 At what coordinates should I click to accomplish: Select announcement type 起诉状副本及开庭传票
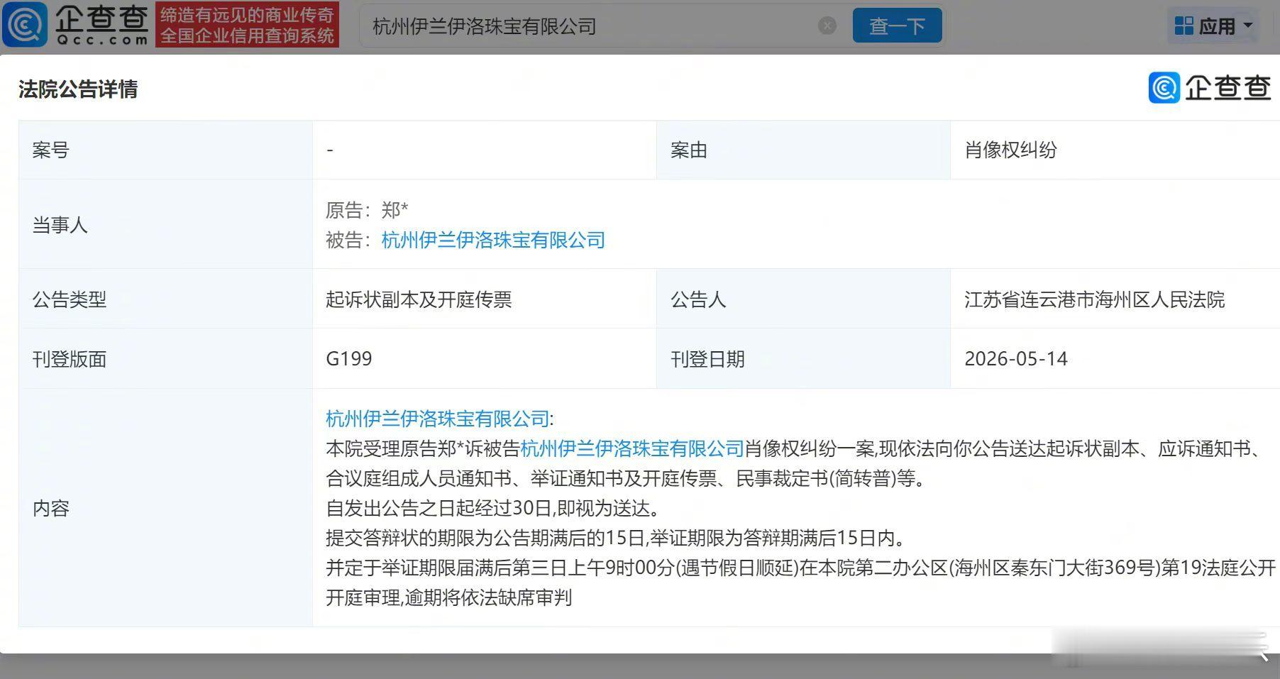(x=419, y=299)
